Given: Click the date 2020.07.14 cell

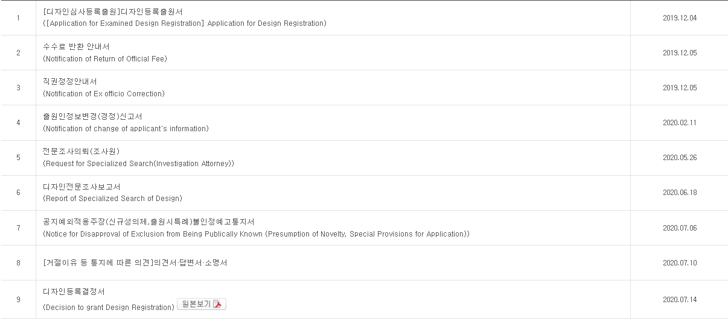Looking at the screenshot, I should tap(680, 299).
